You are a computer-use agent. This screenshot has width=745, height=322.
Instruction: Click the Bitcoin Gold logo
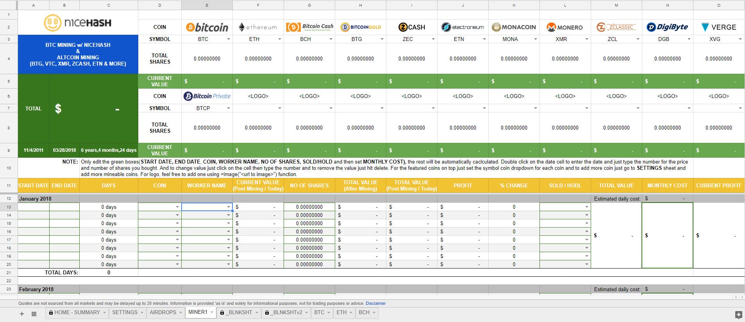(361, 27)
